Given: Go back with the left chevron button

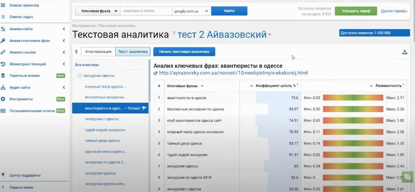Looking at the screenshot, I should coord(76,52).
